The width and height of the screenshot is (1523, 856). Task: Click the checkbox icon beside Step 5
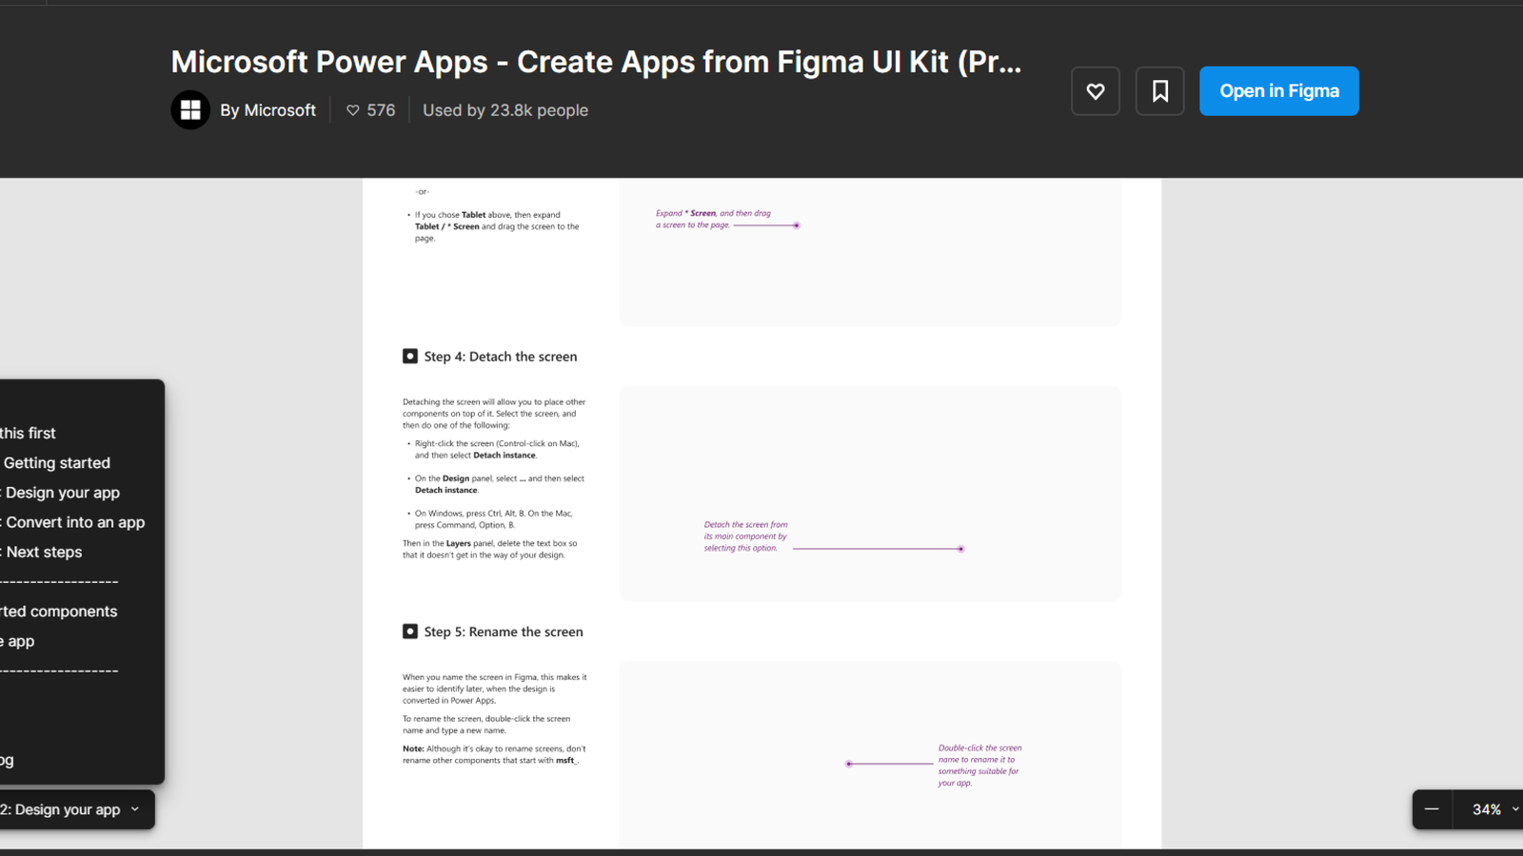(410, 631)
